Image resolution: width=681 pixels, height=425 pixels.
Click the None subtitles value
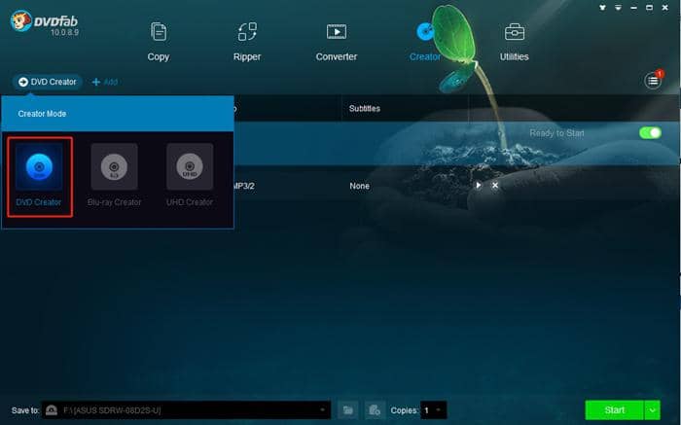[360, 186]
